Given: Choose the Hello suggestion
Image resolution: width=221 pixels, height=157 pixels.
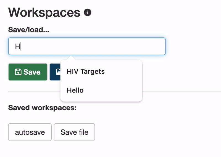Looking at the screenshot, I should pyautogui.click(x=75, y=90).
